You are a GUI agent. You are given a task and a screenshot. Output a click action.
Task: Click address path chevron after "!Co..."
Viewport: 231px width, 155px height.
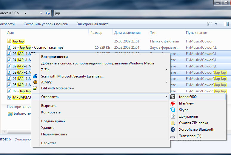click(x=25, y=13)
